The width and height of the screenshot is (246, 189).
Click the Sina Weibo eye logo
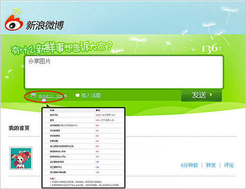point(14,20)
